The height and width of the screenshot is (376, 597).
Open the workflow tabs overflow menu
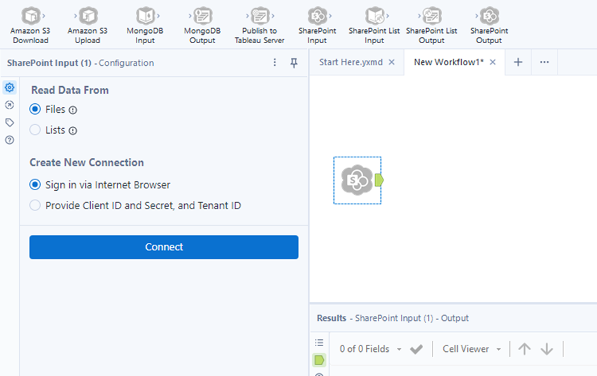[544, 62]
